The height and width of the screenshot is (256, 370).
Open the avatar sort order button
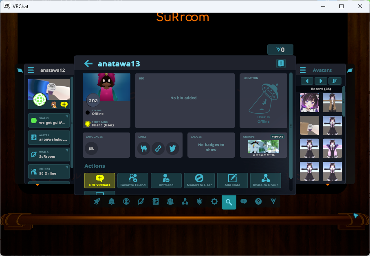(x=335, y=81)
